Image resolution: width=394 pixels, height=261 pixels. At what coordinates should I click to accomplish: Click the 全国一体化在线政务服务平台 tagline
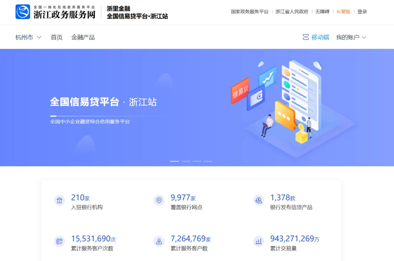[x=64, y=7]
